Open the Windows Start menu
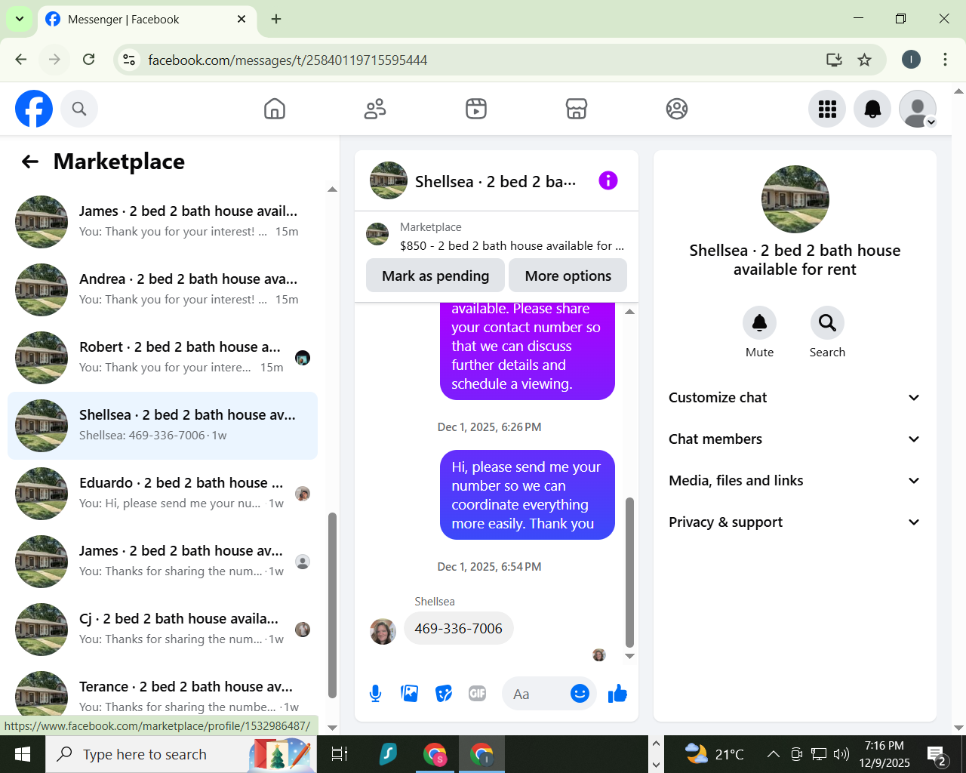 click(23, 754)
